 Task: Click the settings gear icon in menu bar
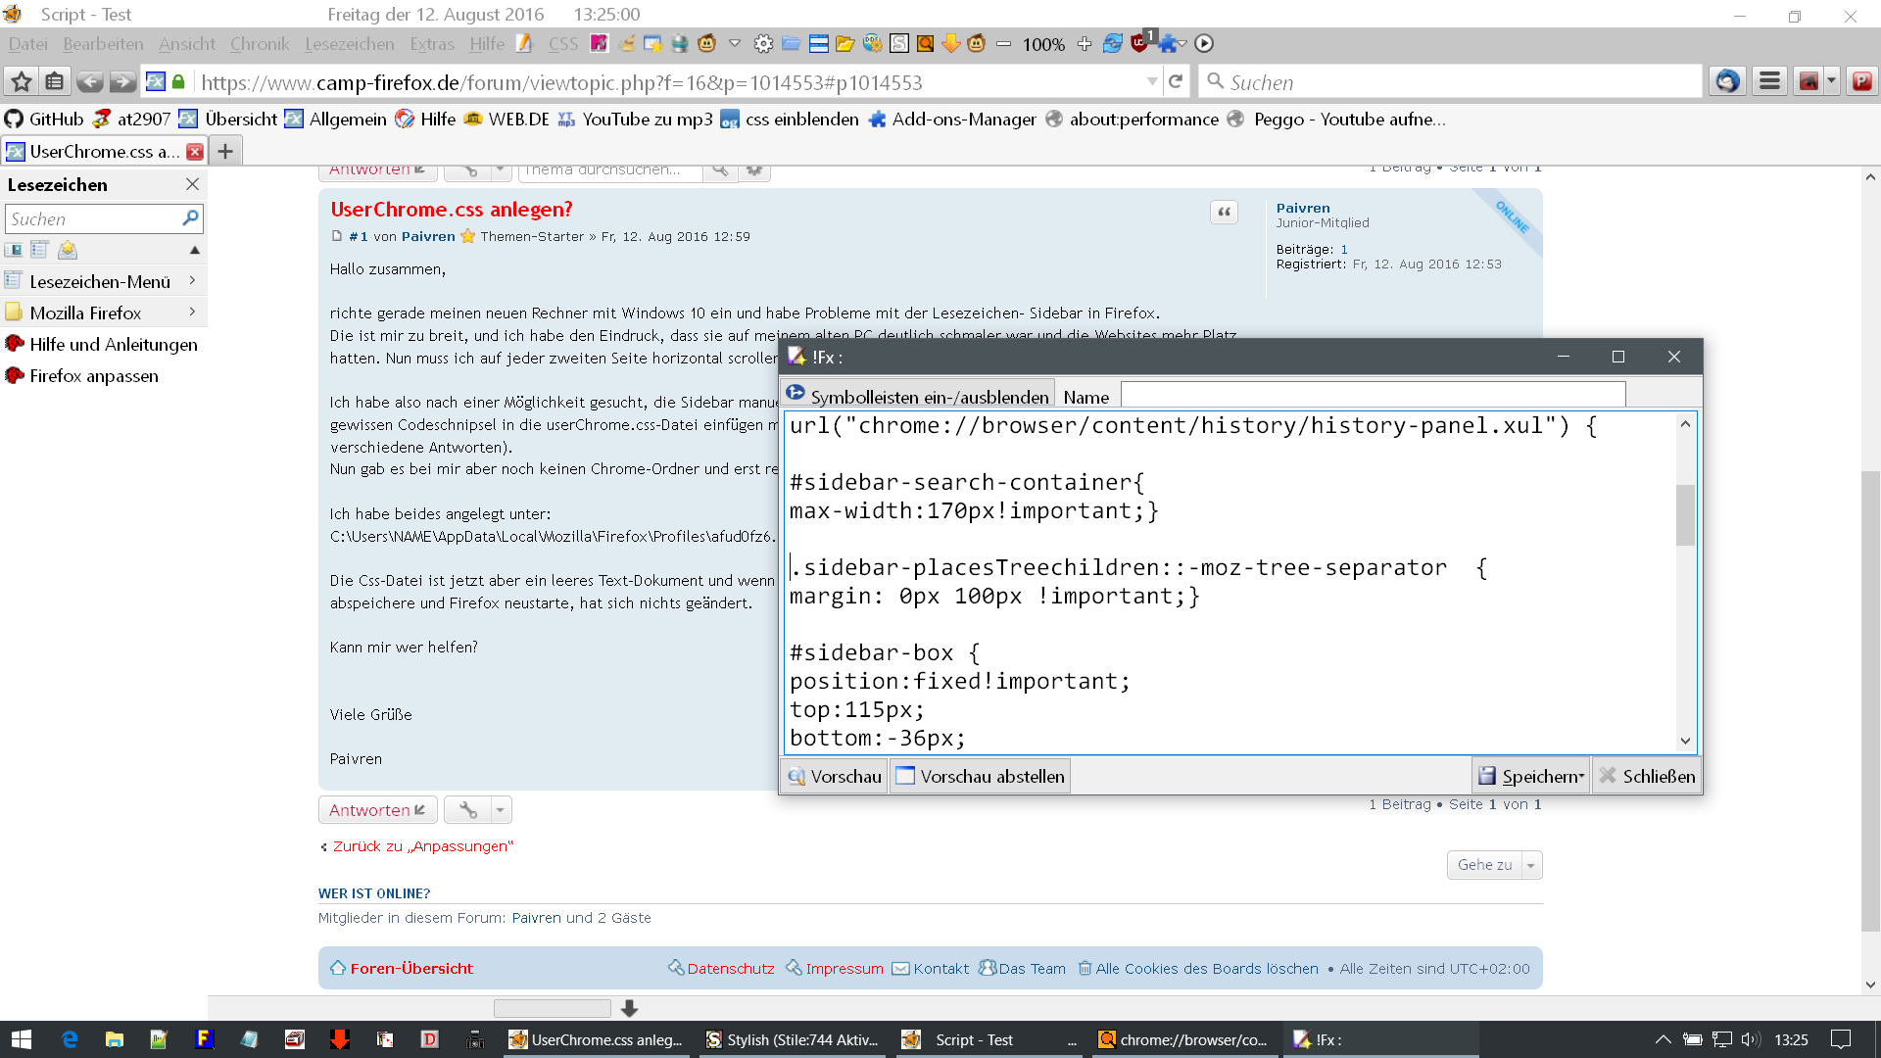tap(763, 44)
